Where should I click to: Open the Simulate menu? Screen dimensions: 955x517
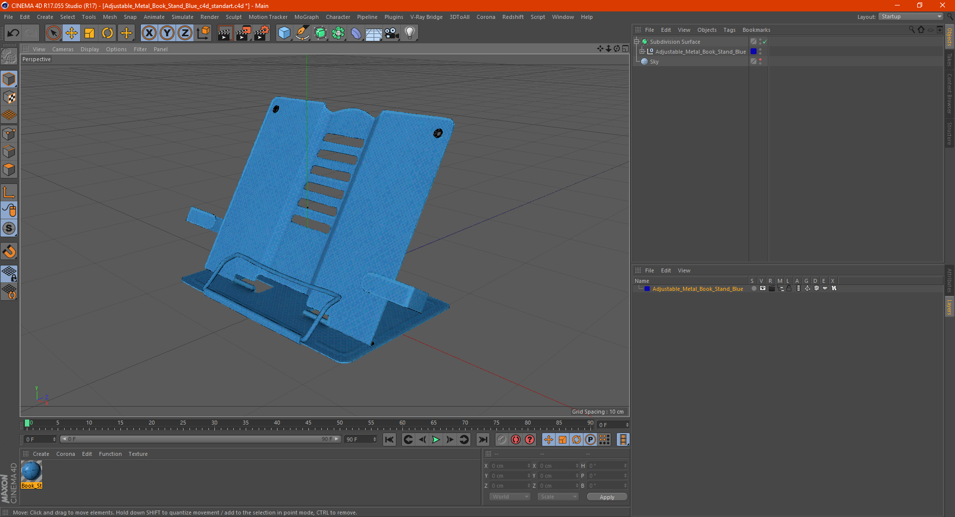tap(183, 17)
